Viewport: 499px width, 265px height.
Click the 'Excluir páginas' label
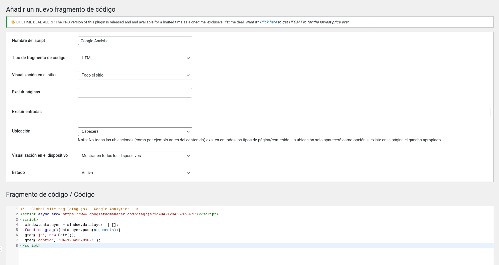click(26, 92)
